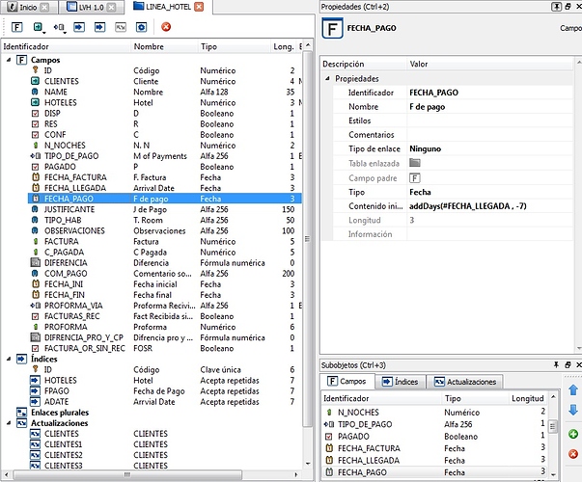Viewport: 582px width, 482px height.
Task: Open the Índices tab in Subobjetos
Action: (x=398, y=382)
